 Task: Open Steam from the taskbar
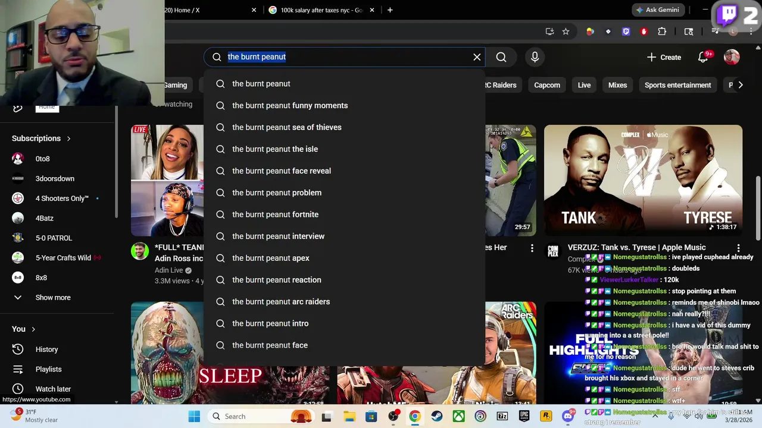coord(436,416)
